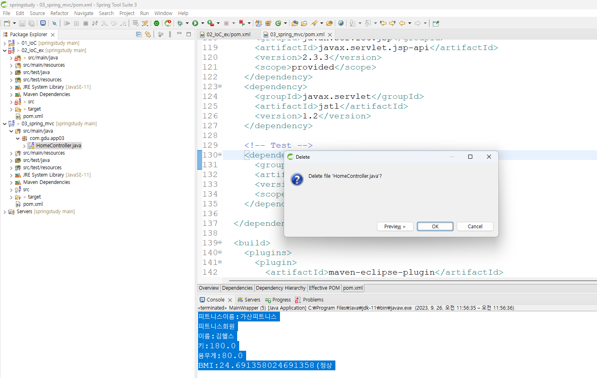This screenshot has height=378, width=597.
Task: Click the Back navigation arrow icon
Action: [402, 23]
